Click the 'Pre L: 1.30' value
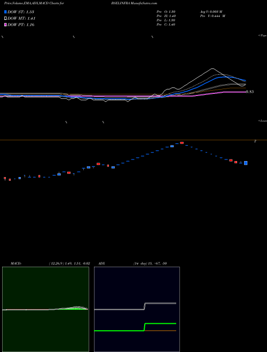 click(166, 20)
